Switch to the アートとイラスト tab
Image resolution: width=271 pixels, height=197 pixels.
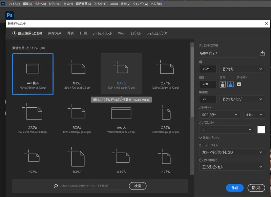coord(102,33)
